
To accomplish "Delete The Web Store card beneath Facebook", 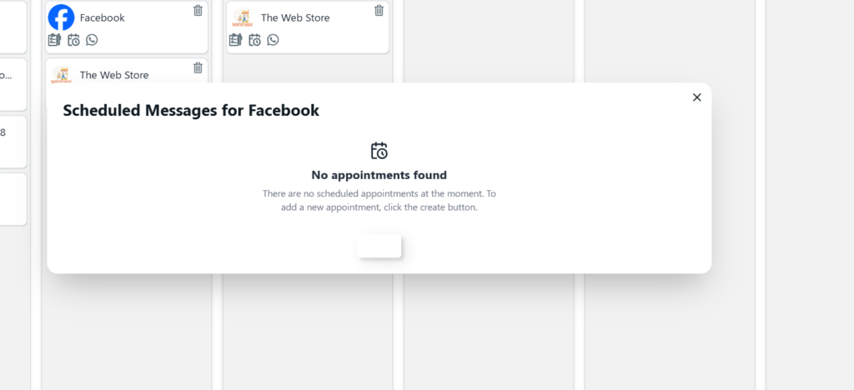I will pos(198,68).
